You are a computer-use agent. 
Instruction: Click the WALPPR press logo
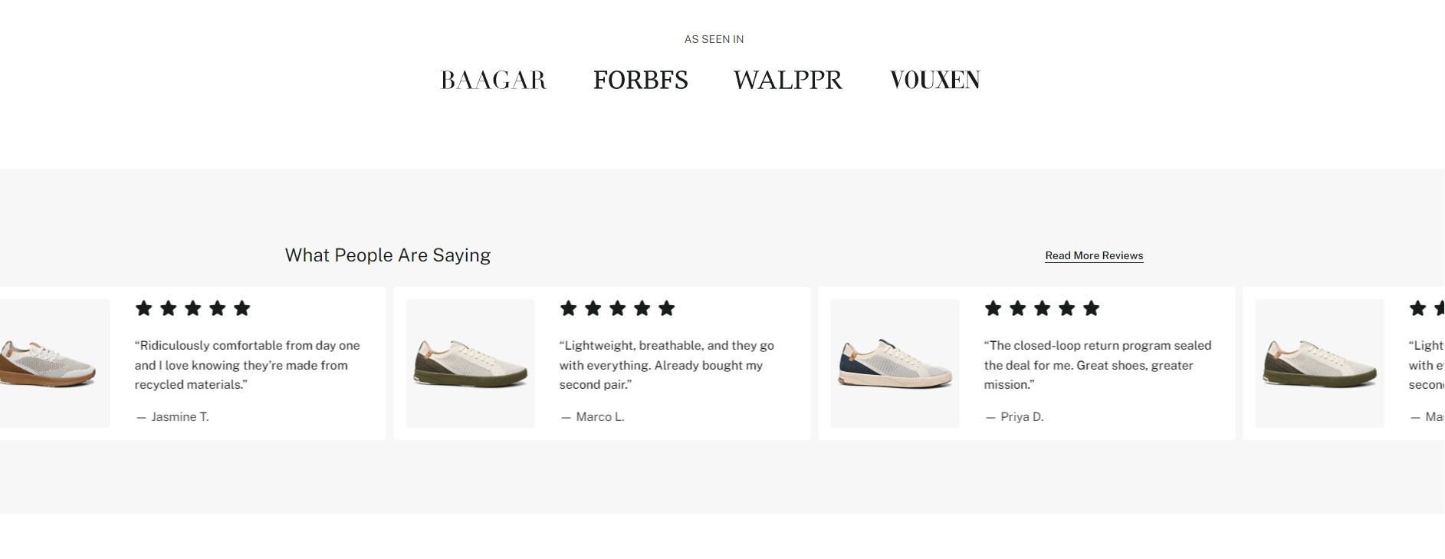tap(788, 80)
